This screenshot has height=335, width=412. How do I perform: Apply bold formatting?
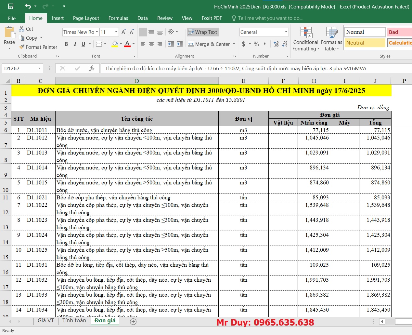(66, 44)
